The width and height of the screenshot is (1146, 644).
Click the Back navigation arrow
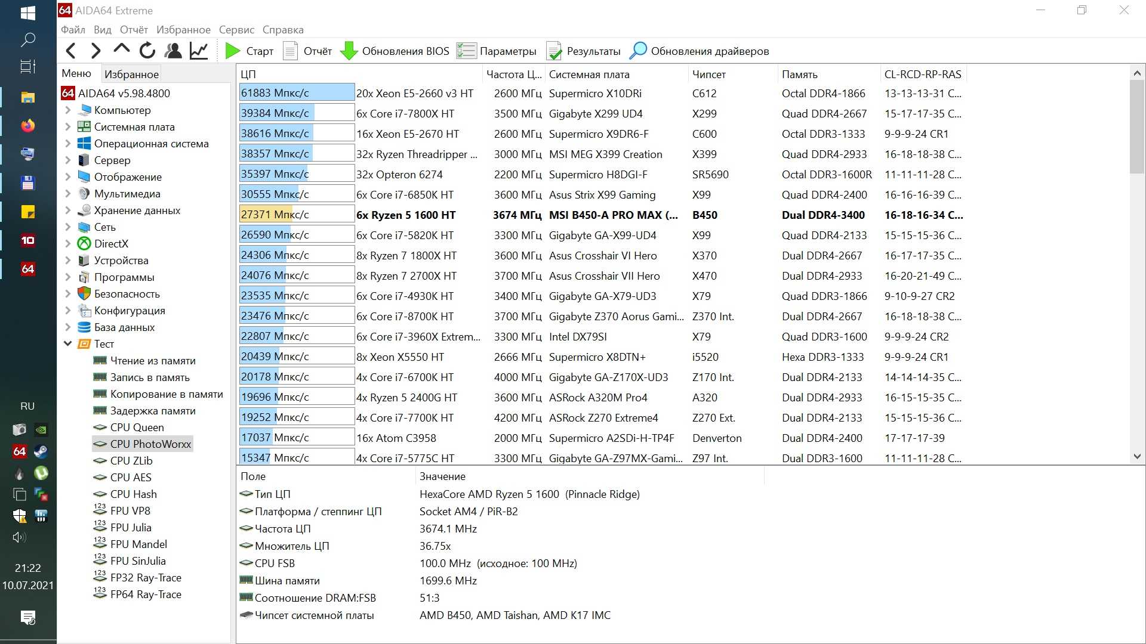[71, 51]
